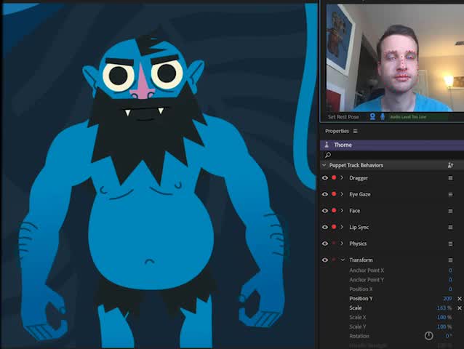Screen dimensions: 464x349
Task: Toggle Physics behavior eye icon
Action: (x=325, y=244)
